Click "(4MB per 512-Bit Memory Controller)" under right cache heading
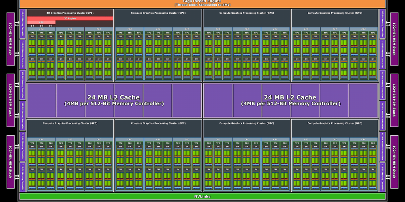The image size is (405, 202). pos(290,103)
